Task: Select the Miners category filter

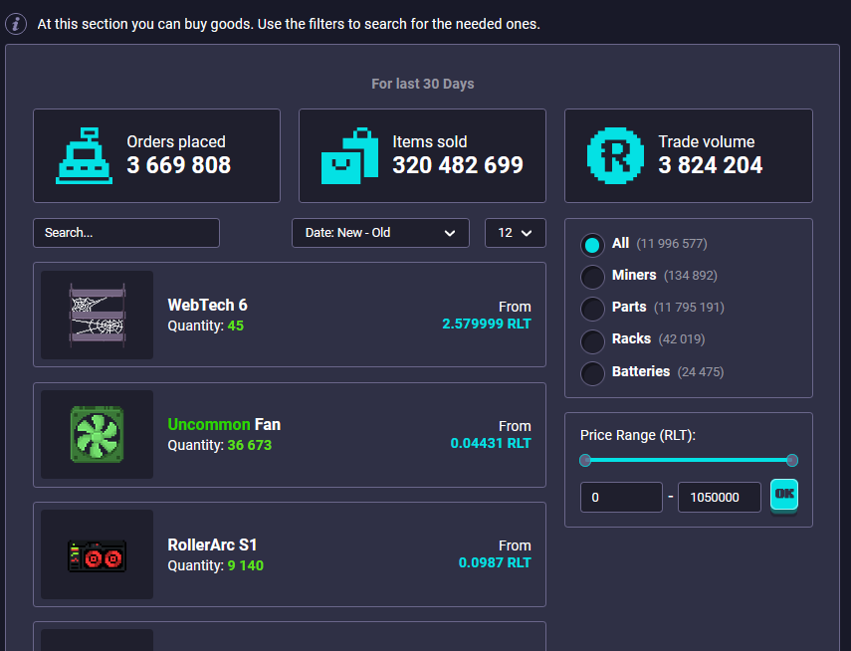Action: (x=592, y=277)
